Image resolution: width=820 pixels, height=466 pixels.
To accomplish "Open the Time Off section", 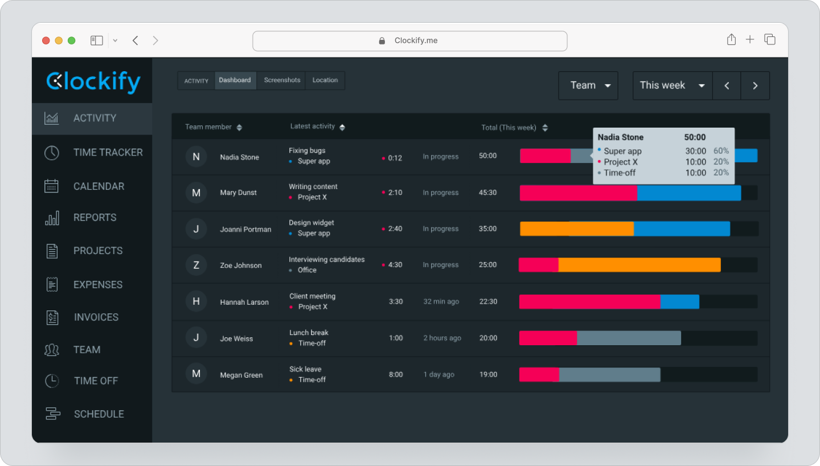I will click(52, 381).
